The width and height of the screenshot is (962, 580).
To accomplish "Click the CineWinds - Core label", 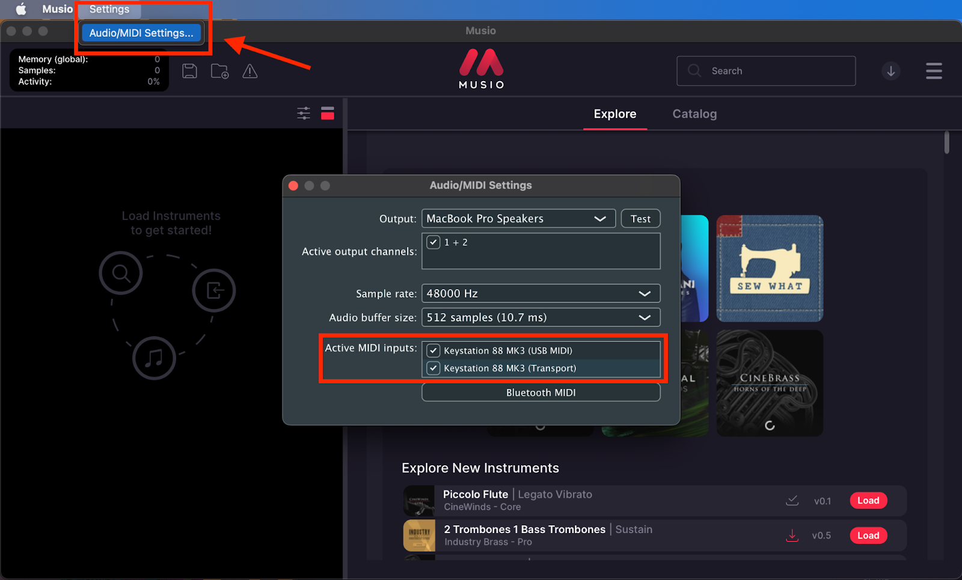I will 482,507.
